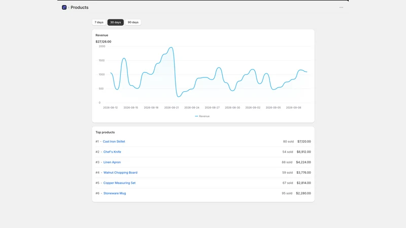This screenshot has width=406, height=228.
Task: Click the 80 sold count for Cast Iron Skillet
Action: tap(288, 141)
